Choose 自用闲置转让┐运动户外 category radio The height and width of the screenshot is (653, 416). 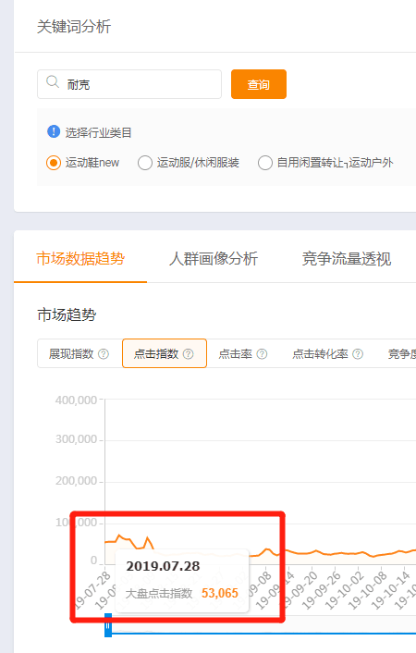265,163
